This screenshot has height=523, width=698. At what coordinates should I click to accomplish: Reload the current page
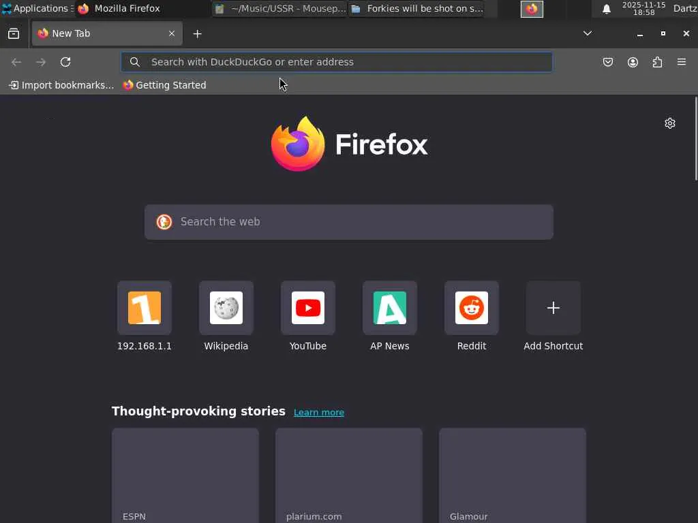(65, 62)
